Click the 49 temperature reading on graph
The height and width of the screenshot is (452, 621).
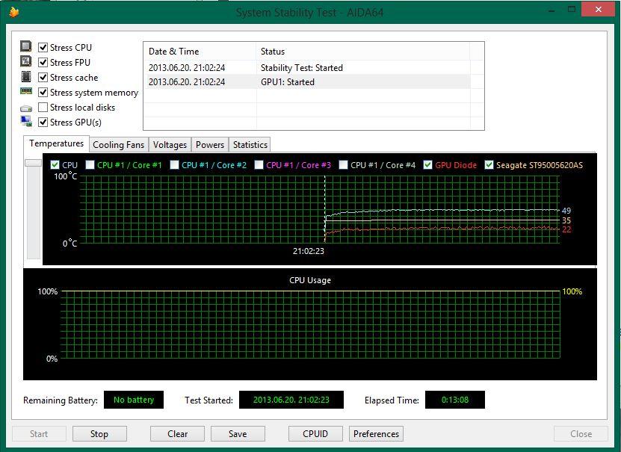point(566,211)
